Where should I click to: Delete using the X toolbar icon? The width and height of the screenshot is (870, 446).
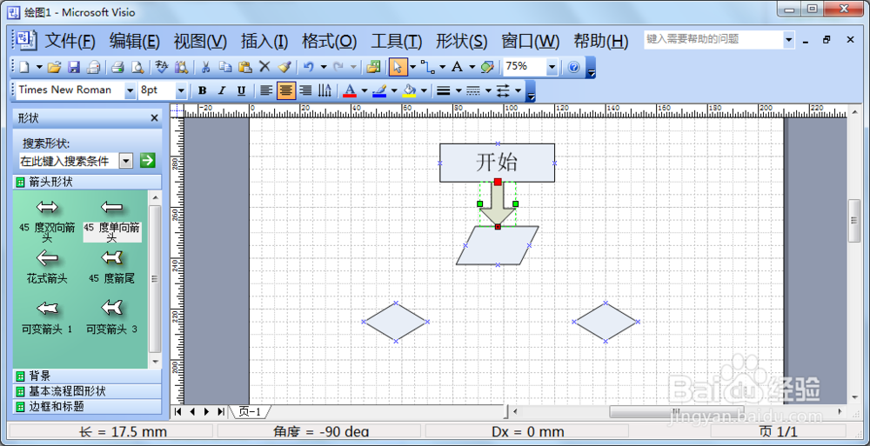[x=264, y=67]
